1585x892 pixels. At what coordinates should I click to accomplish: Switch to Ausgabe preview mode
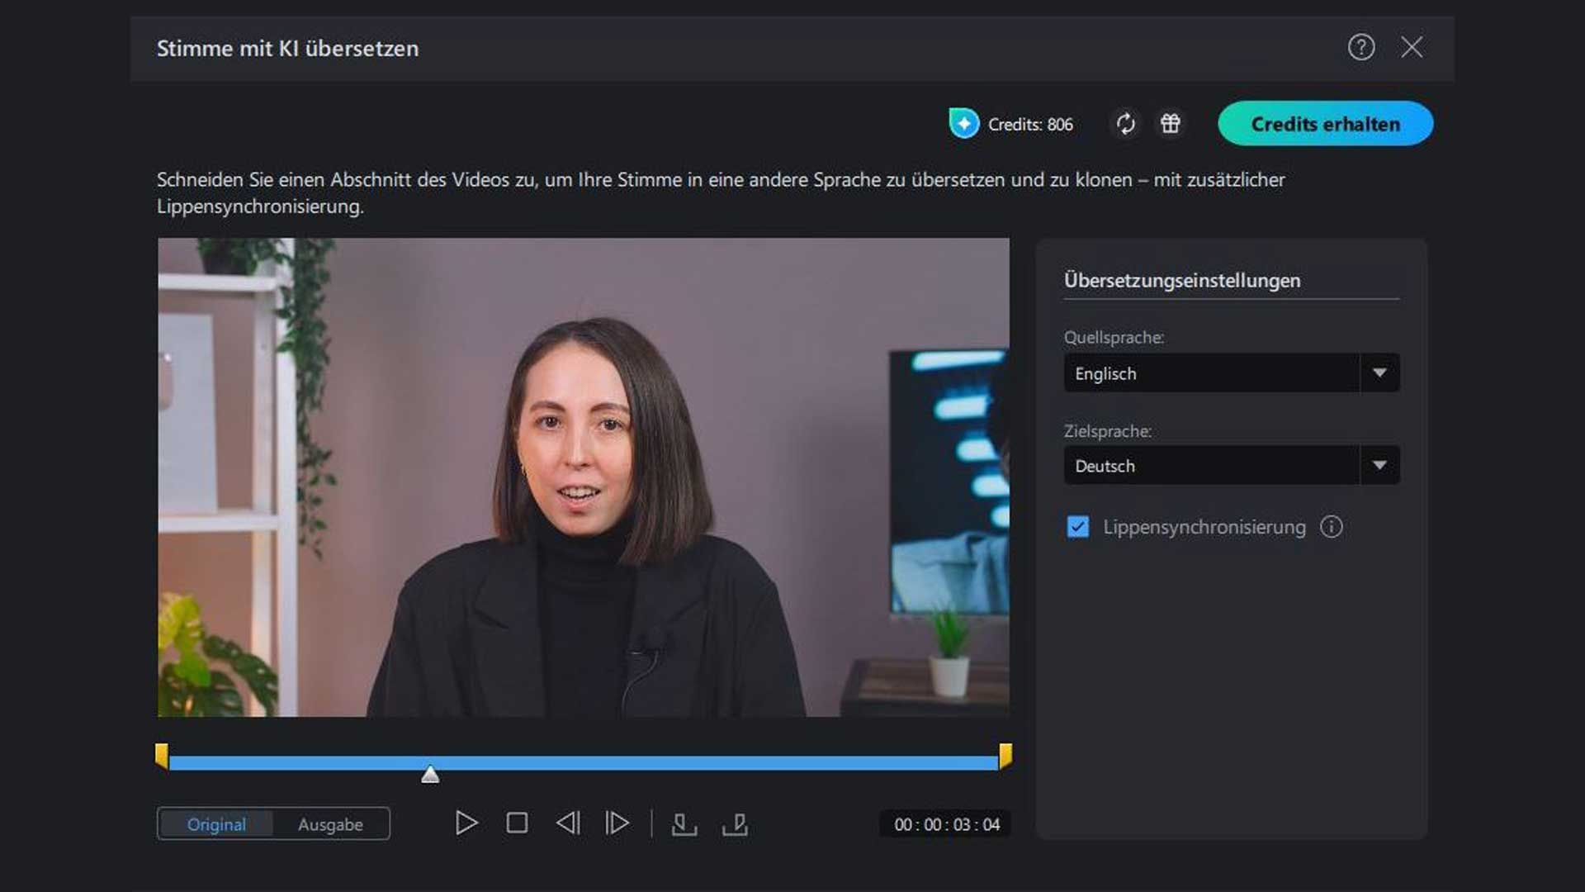(x=330, y=823)
